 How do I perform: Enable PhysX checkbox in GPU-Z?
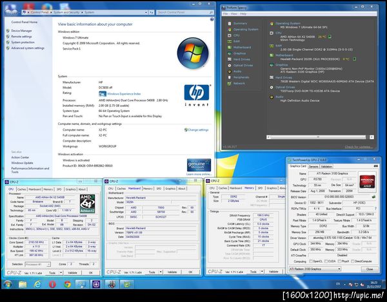[339, 261]
